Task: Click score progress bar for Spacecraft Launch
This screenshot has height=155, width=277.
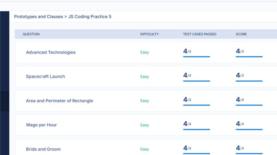Action: click(249, 81)
